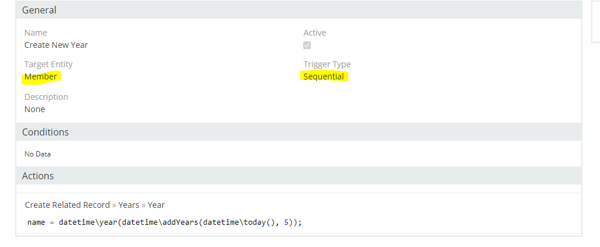This screenshot has height=247, width=600.
Task: Click the Description value 'None'
Action: pyautogui.click(x=35, y=109)
